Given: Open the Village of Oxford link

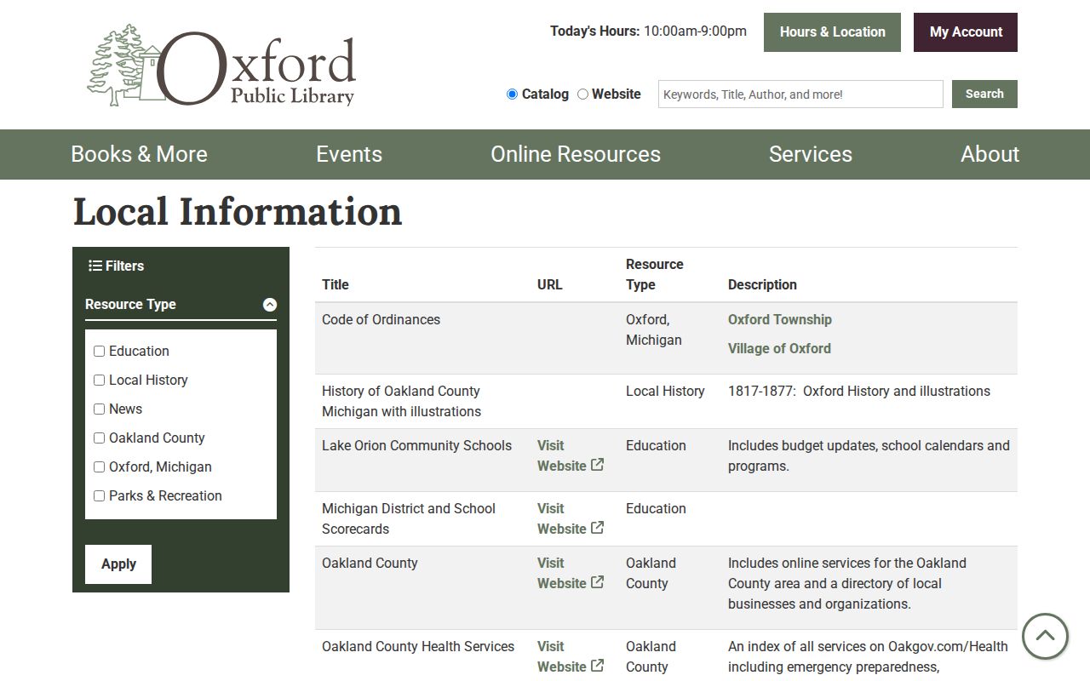Looking at the screenshot, I should pyautogui.click(x=779, y=349).
